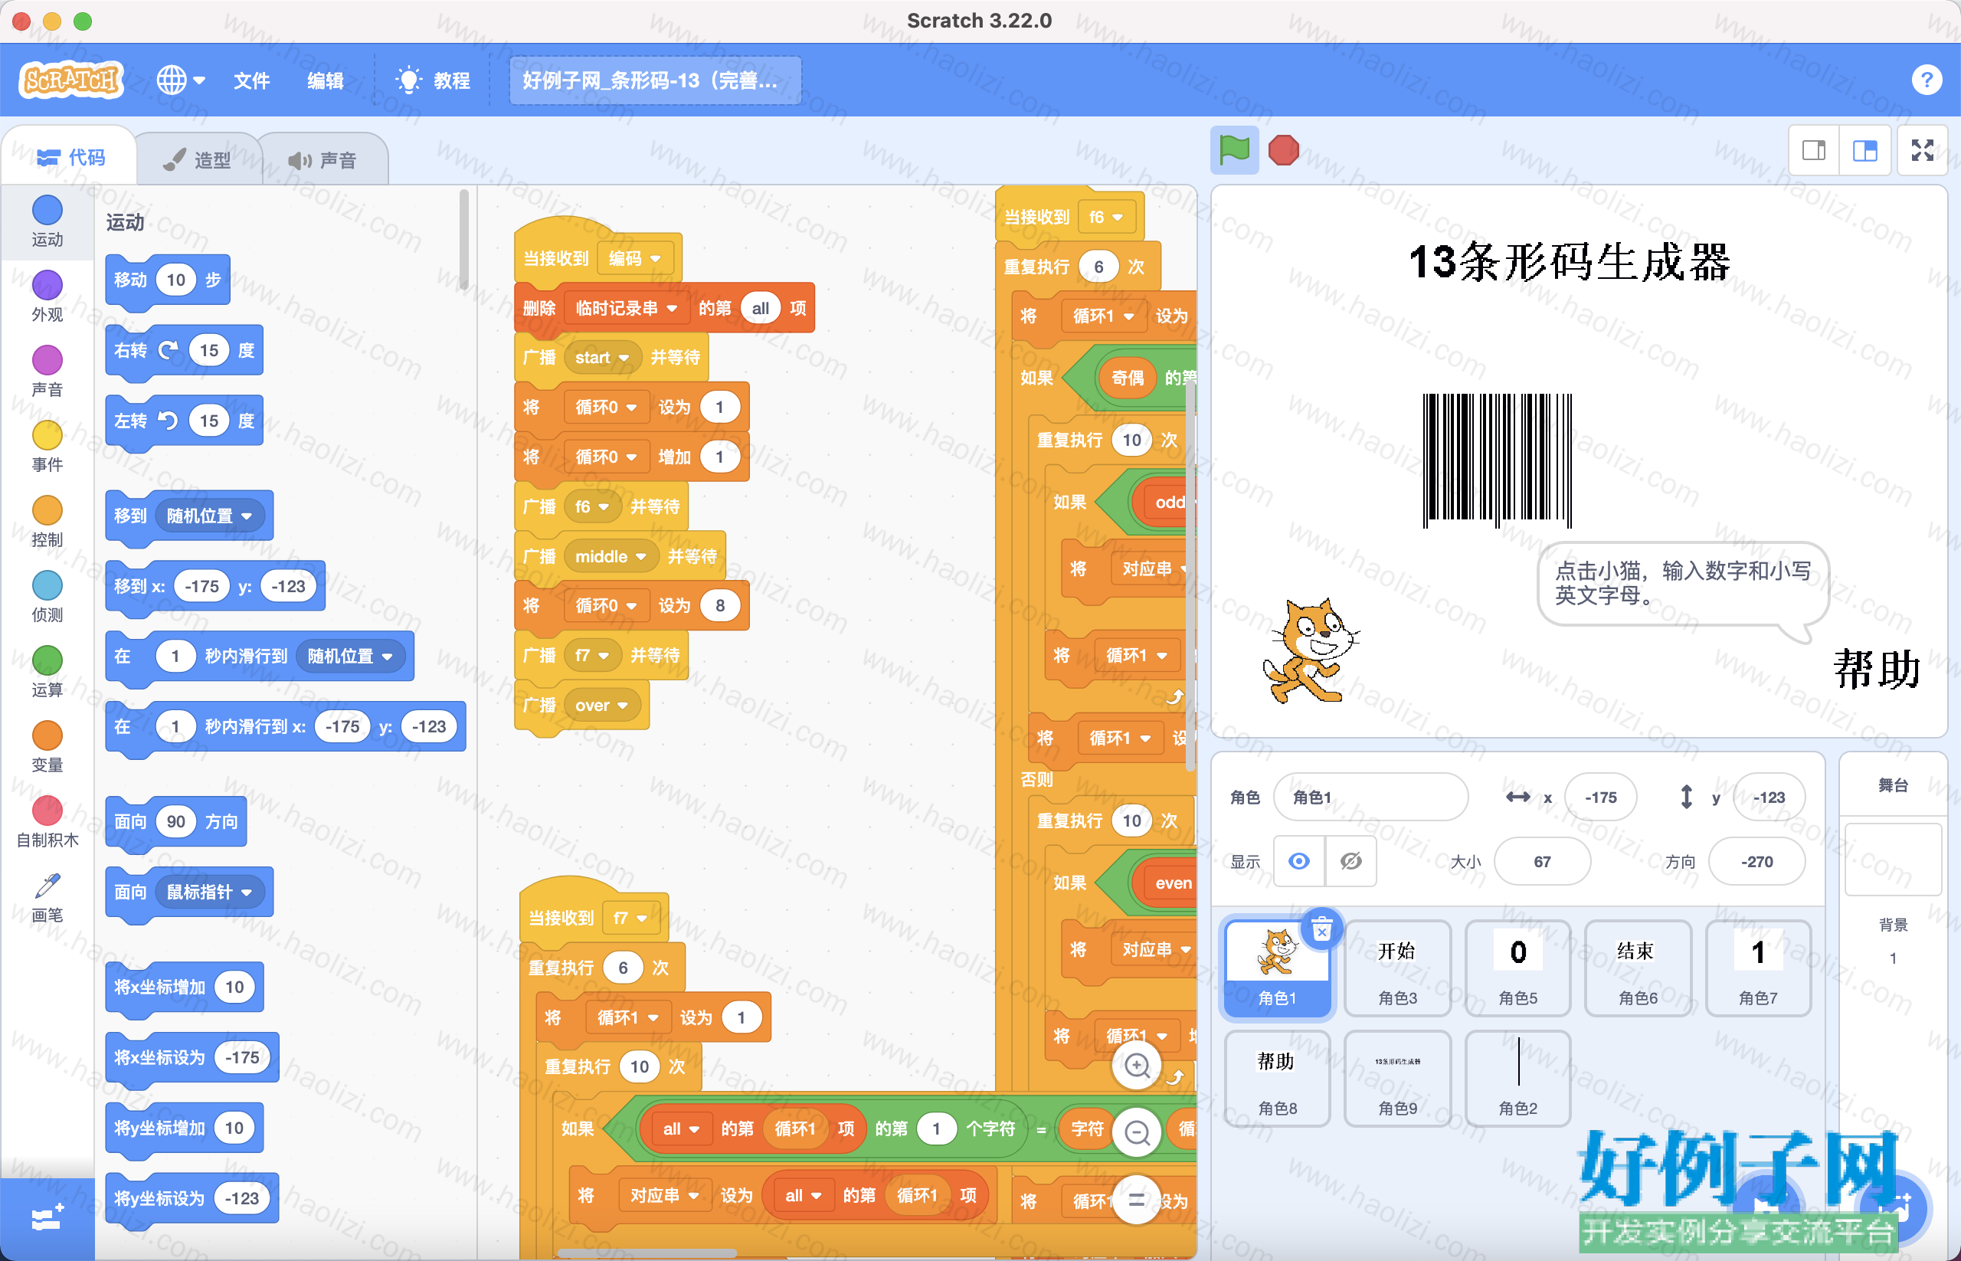The width and height of the screenshot is (1961, 1261).
Task: Select sprite thumbnail 角色5
Action: [x=1517, y=968]
